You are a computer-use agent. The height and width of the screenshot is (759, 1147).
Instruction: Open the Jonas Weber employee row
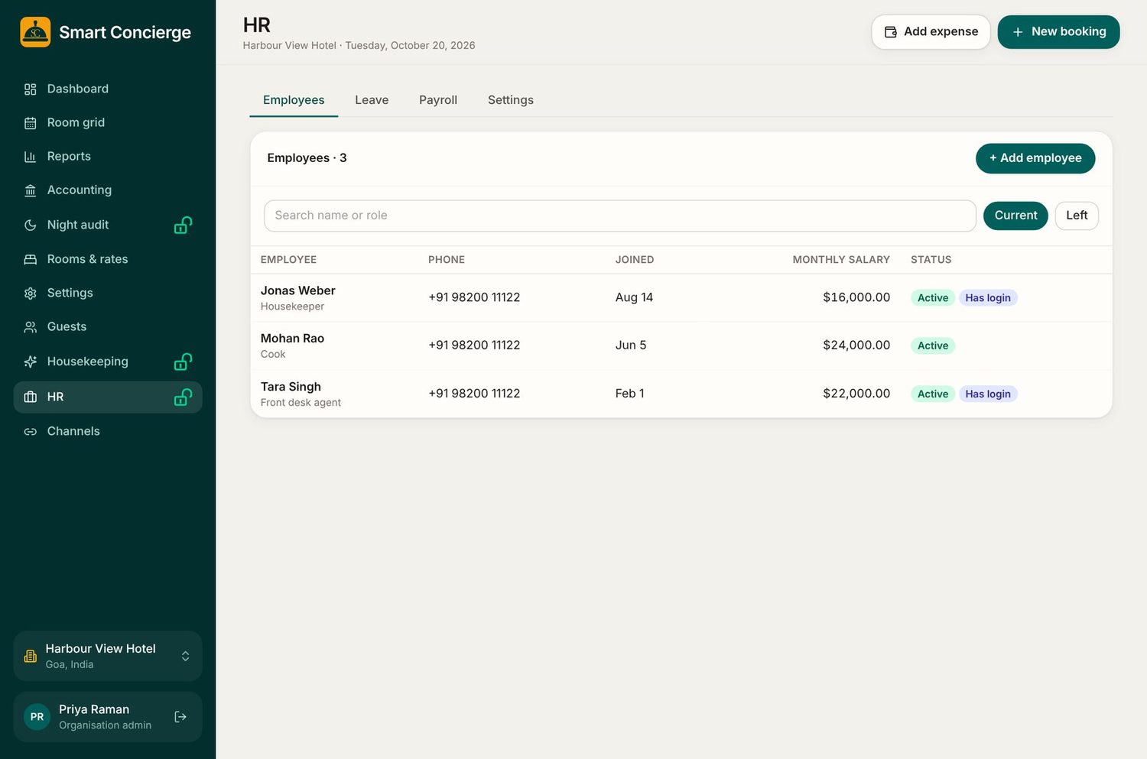tap(681, 298)
